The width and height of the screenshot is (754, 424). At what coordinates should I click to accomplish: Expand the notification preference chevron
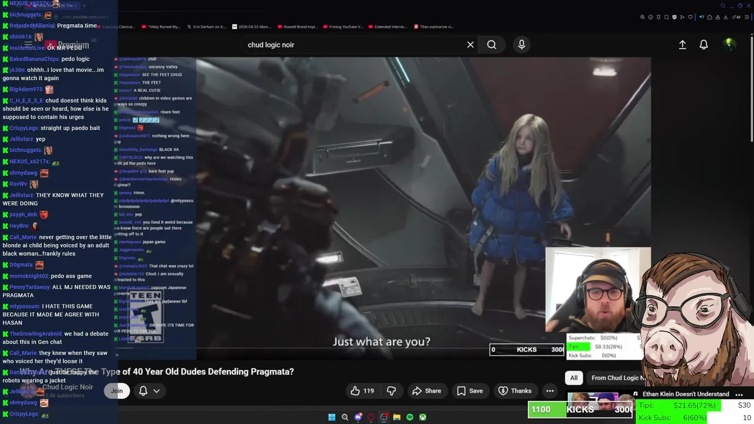pyautogui.click(x=157, y=391)
